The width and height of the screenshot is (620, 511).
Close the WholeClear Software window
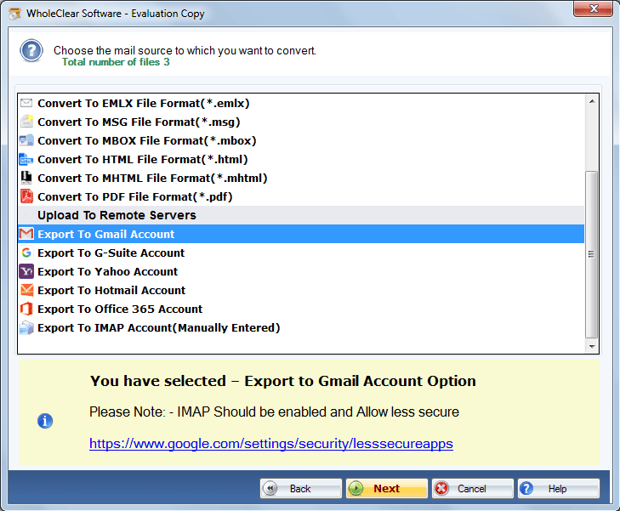point(593,9)
